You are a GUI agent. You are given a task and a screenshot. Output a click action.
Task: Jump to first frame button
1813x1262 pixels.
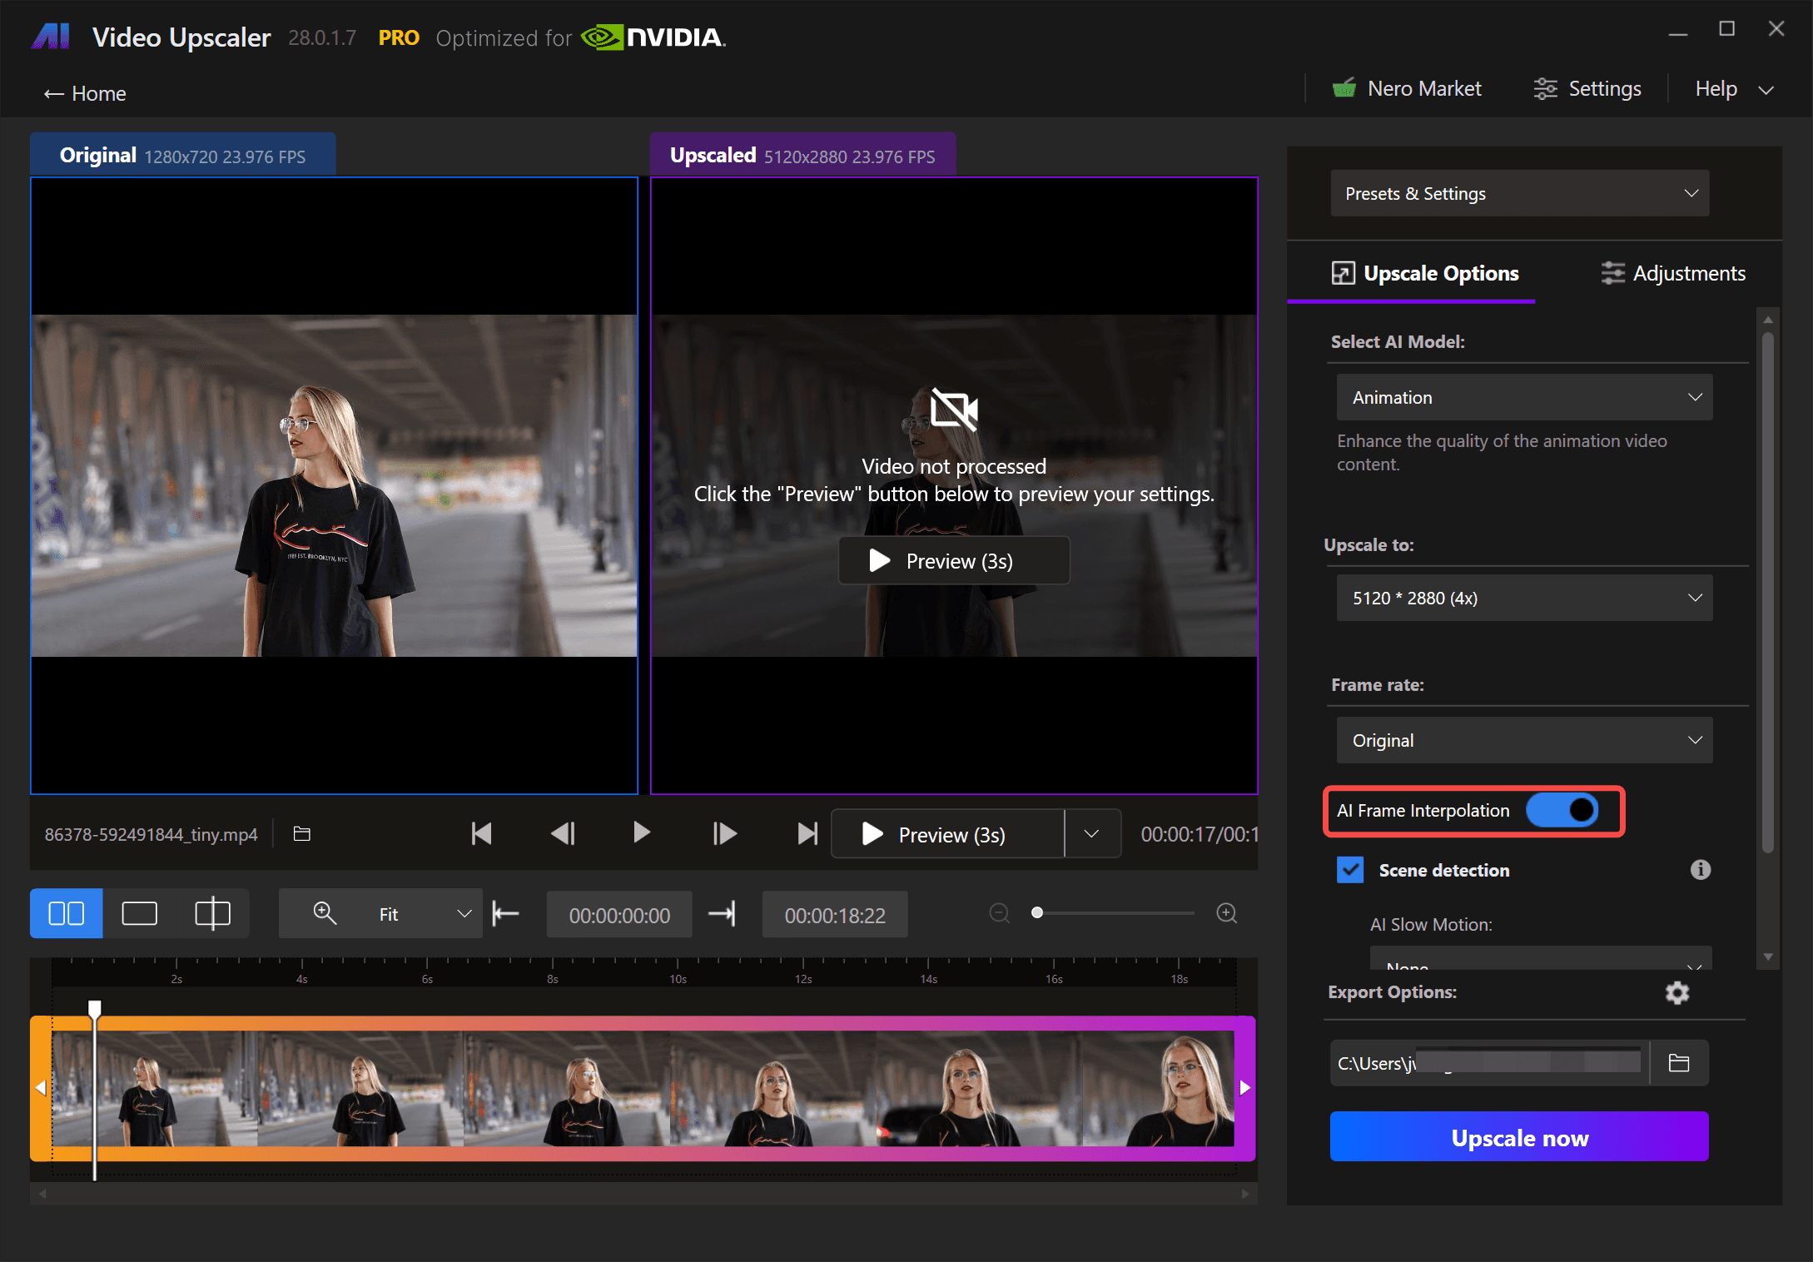point(481,833)
